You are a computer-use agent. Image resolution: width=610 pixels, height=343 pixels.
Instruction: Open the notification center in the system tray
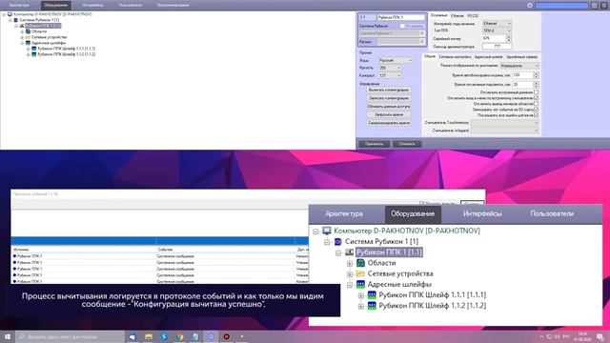click(600, 336)
